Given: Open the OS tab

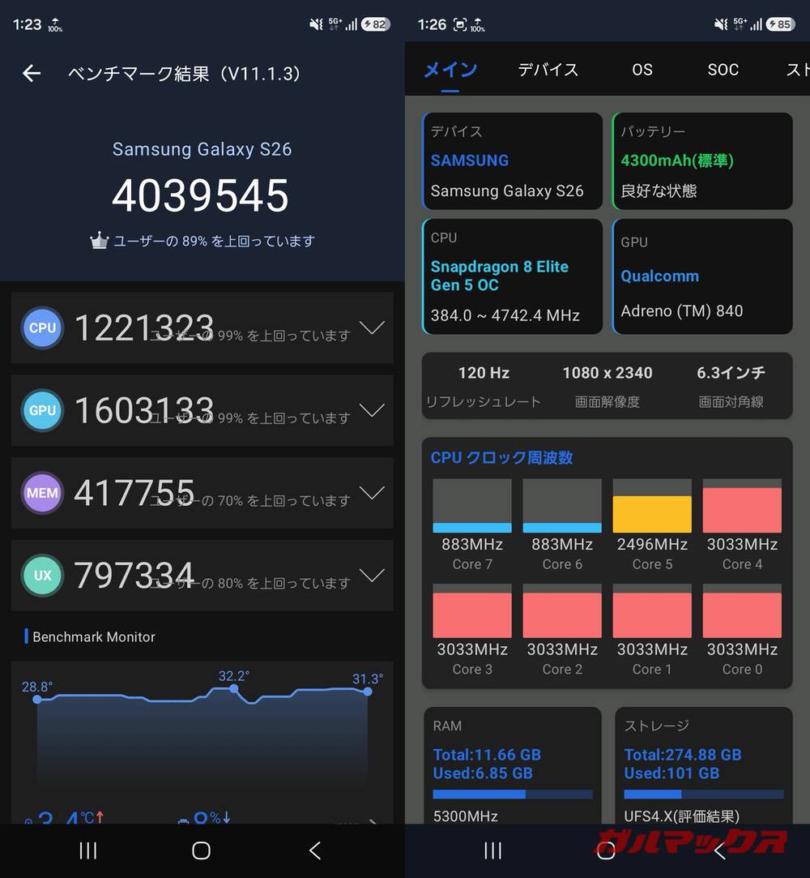Looking at the screenshot, I should [x=642, y=70].
